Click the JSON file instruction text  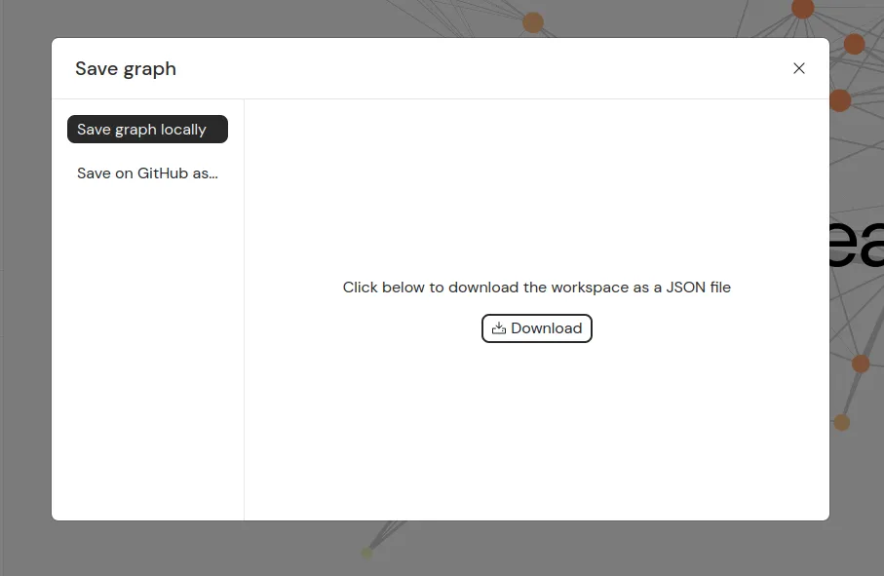(x=536, y=288)
